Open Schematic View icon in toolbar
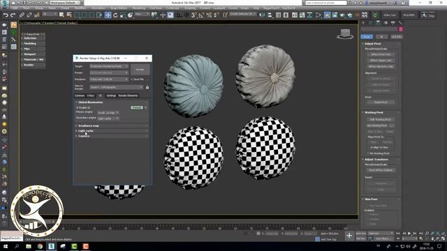The height and width of the screenshot is (251, 447). [310, 15]
